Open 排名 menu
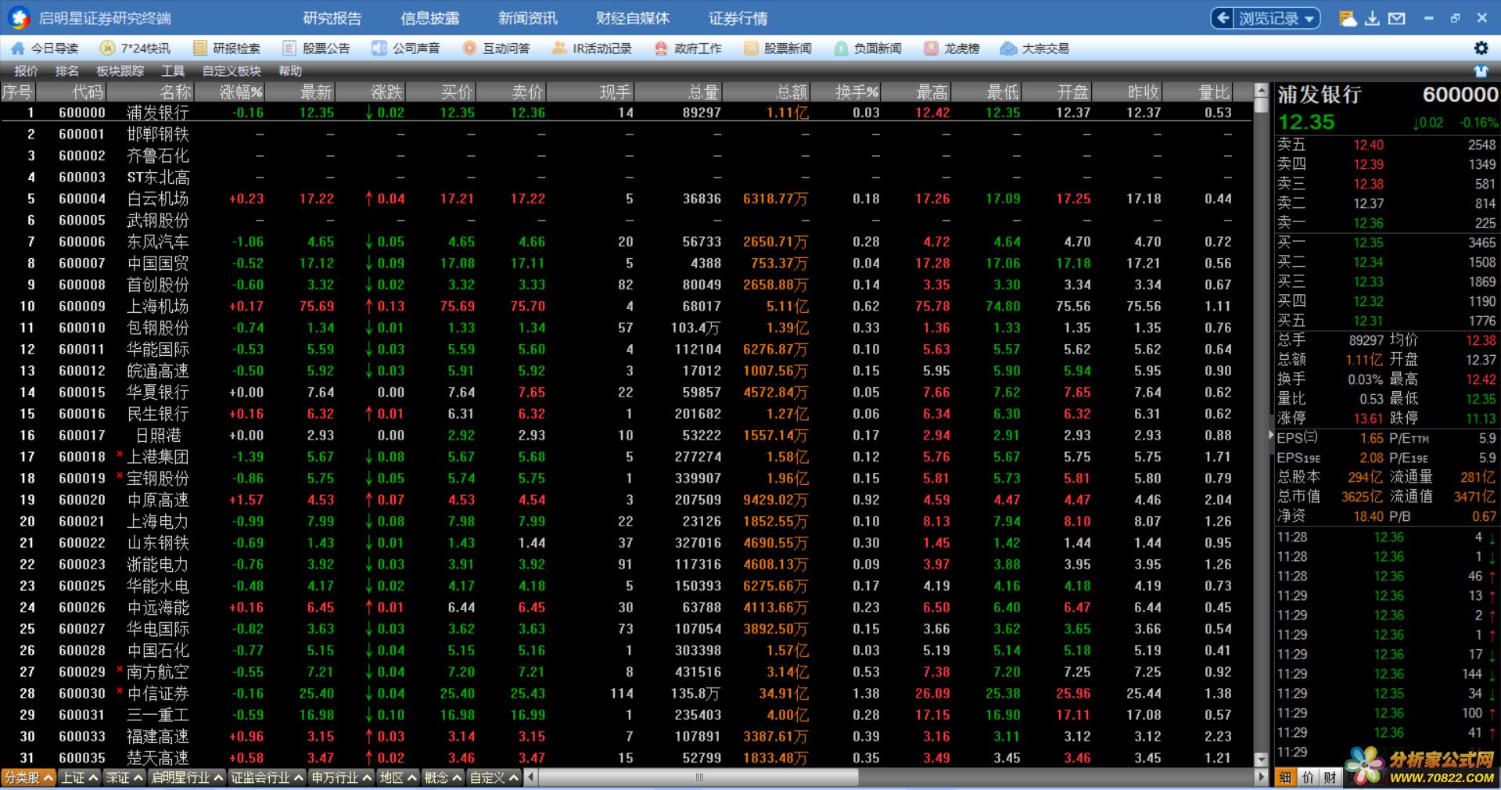The width and height of the screenshot is (1501, 790). point(67,71)
